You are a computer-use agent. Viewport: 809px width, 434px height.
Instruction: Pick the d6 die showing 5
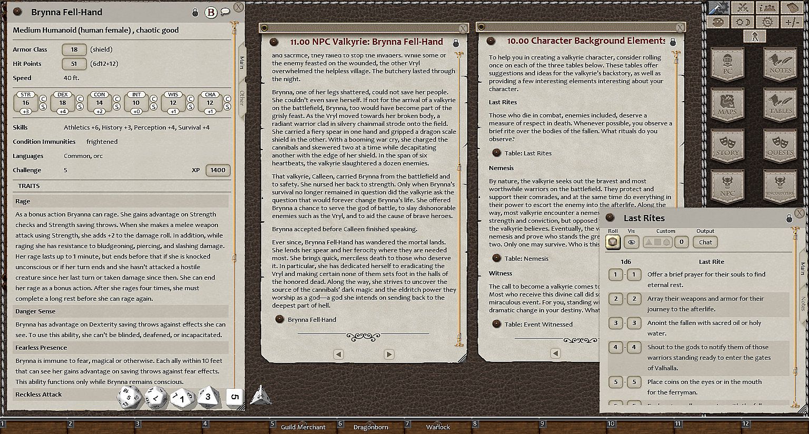(x=234, y=397)
